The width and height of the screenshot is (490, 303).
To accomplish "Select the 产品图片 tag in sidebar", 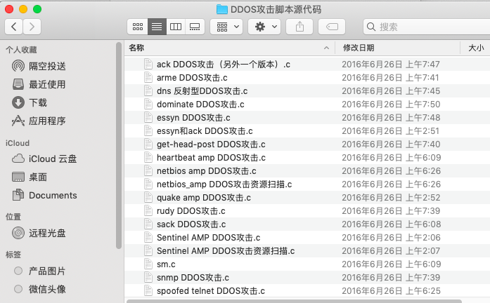I will point(47,271).
